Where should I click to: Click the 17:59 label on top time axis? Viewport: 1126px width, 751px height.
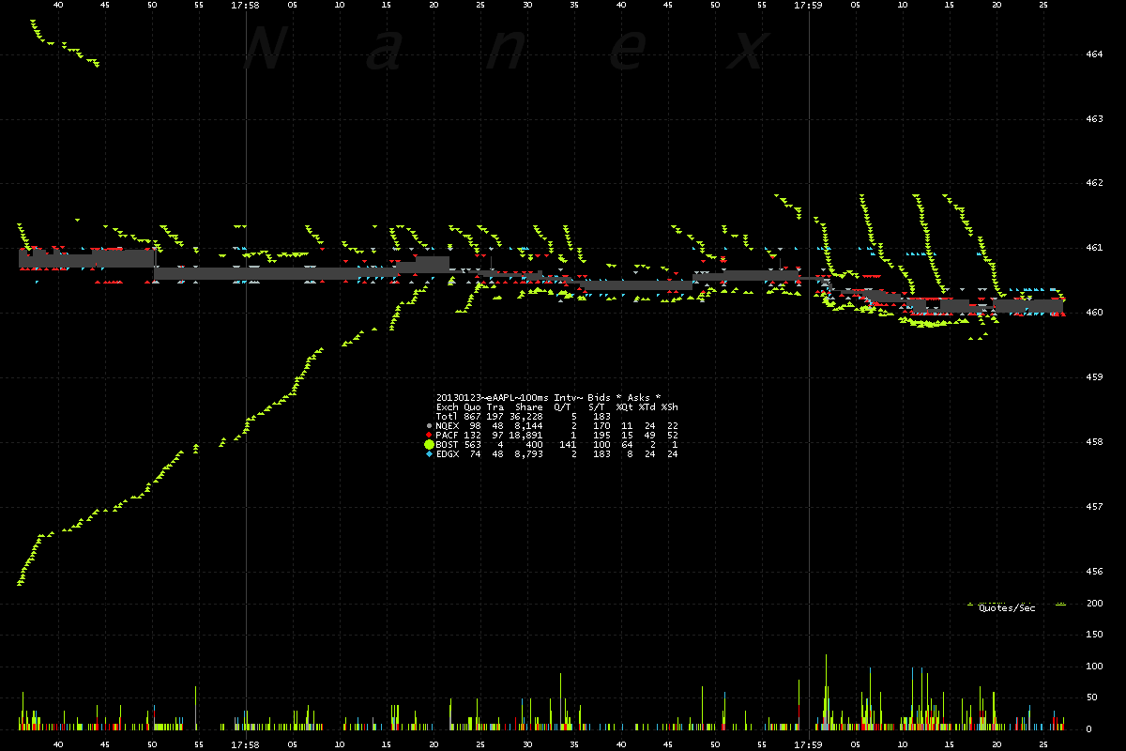[808, 6]
